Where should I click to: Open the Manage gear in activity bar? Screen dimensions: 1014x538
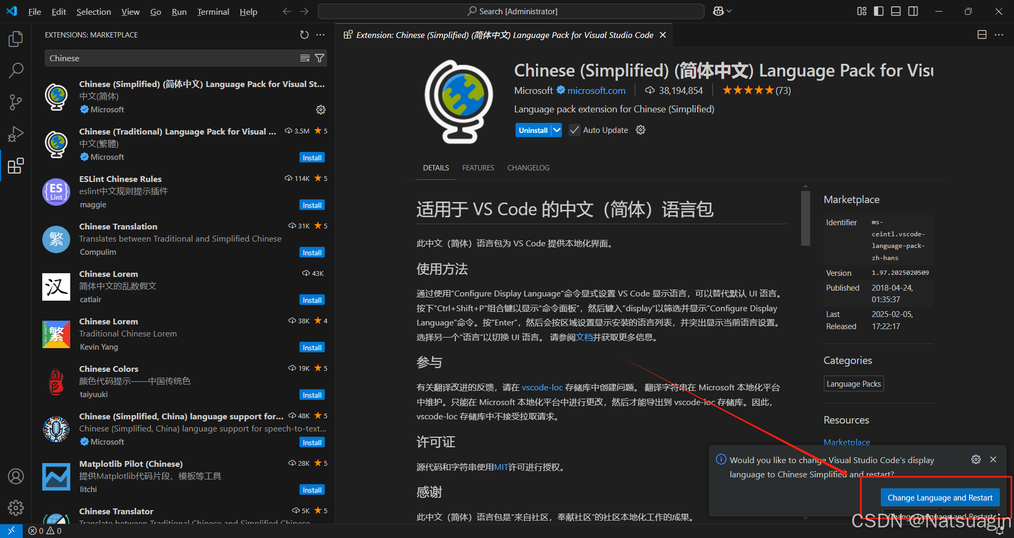coord(16,508)
